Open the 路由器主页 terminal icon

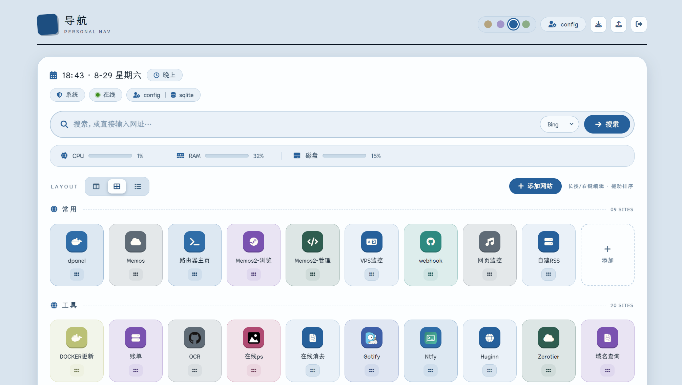tap(194, 242)
